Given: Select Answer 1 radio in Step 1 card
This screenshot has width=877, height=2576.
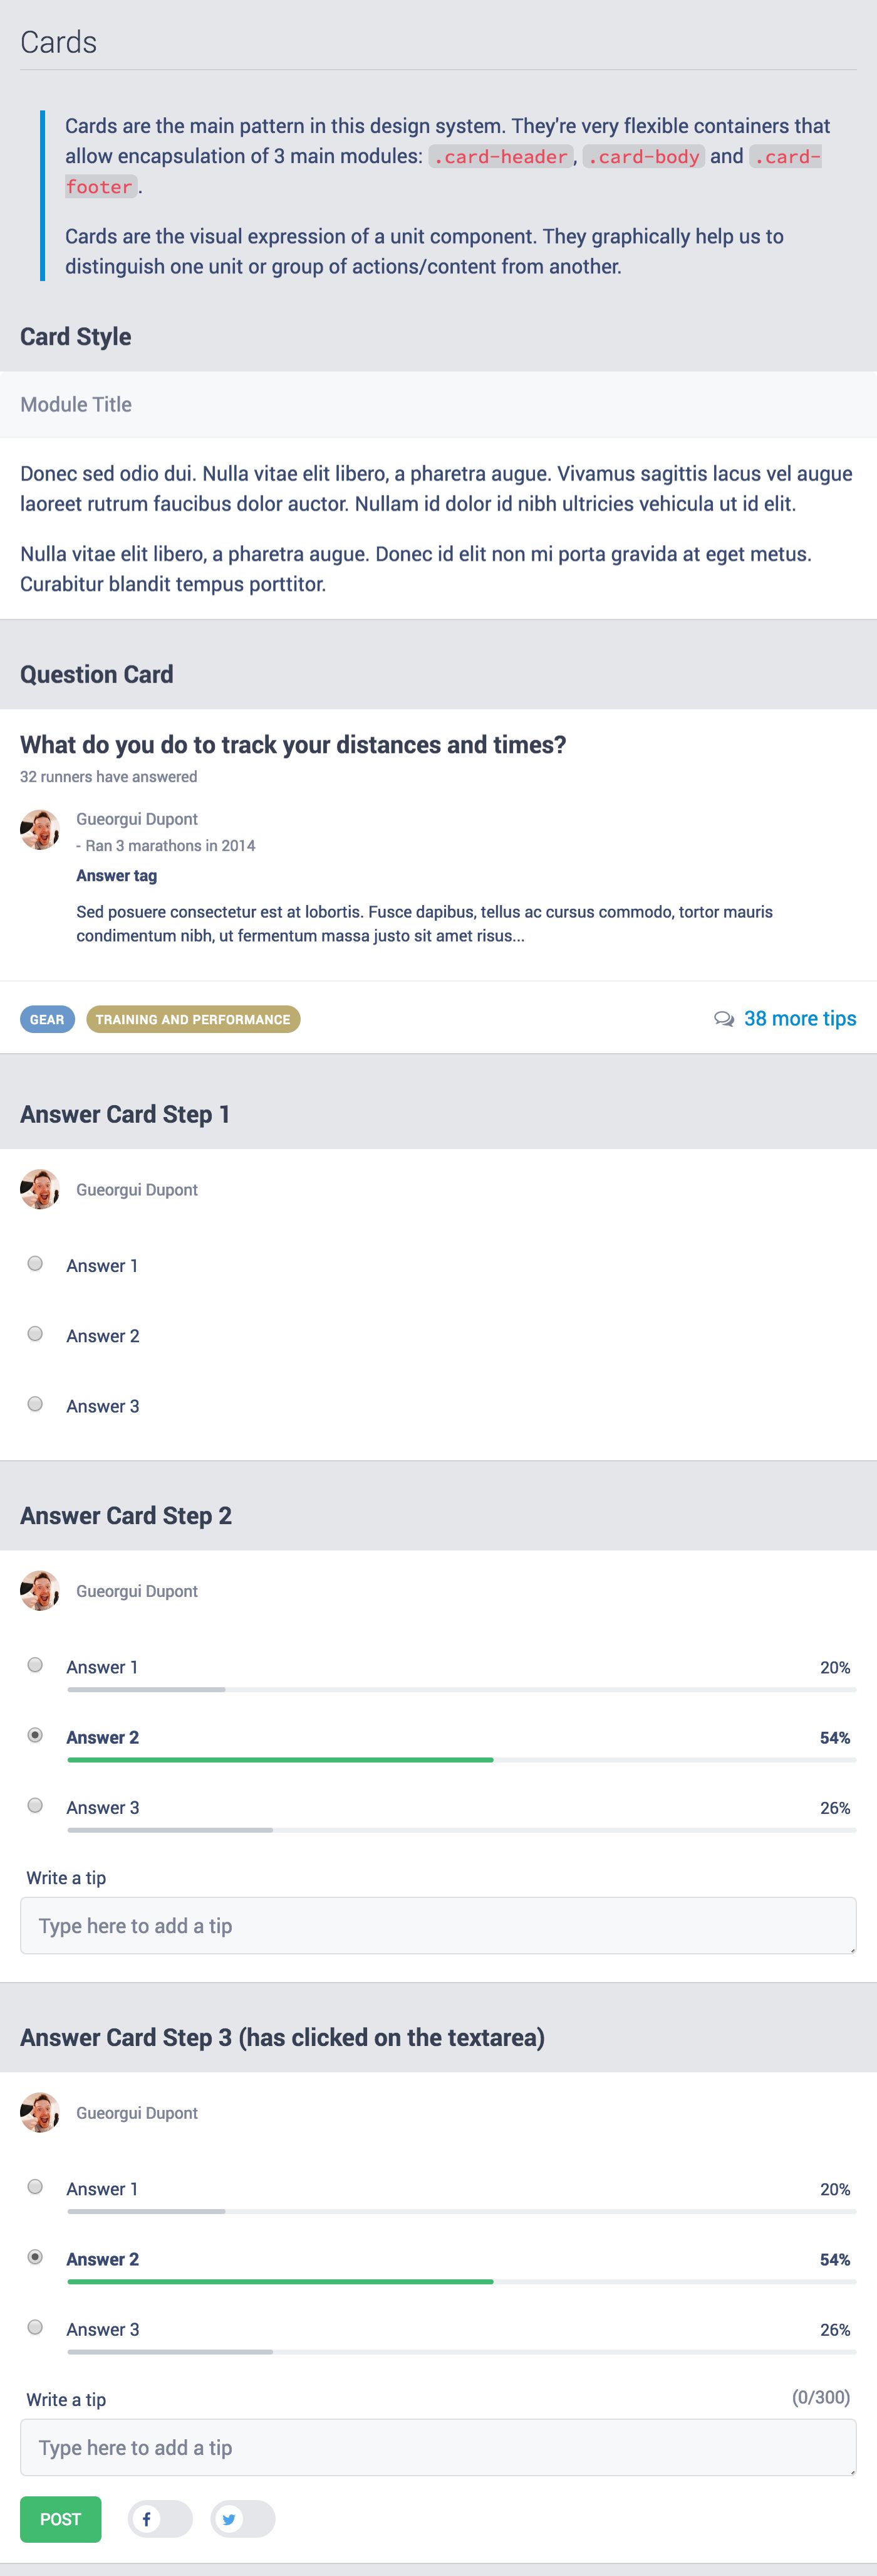Looking at the screenshot, I should pyautogui.click(x=35, y=1264).
